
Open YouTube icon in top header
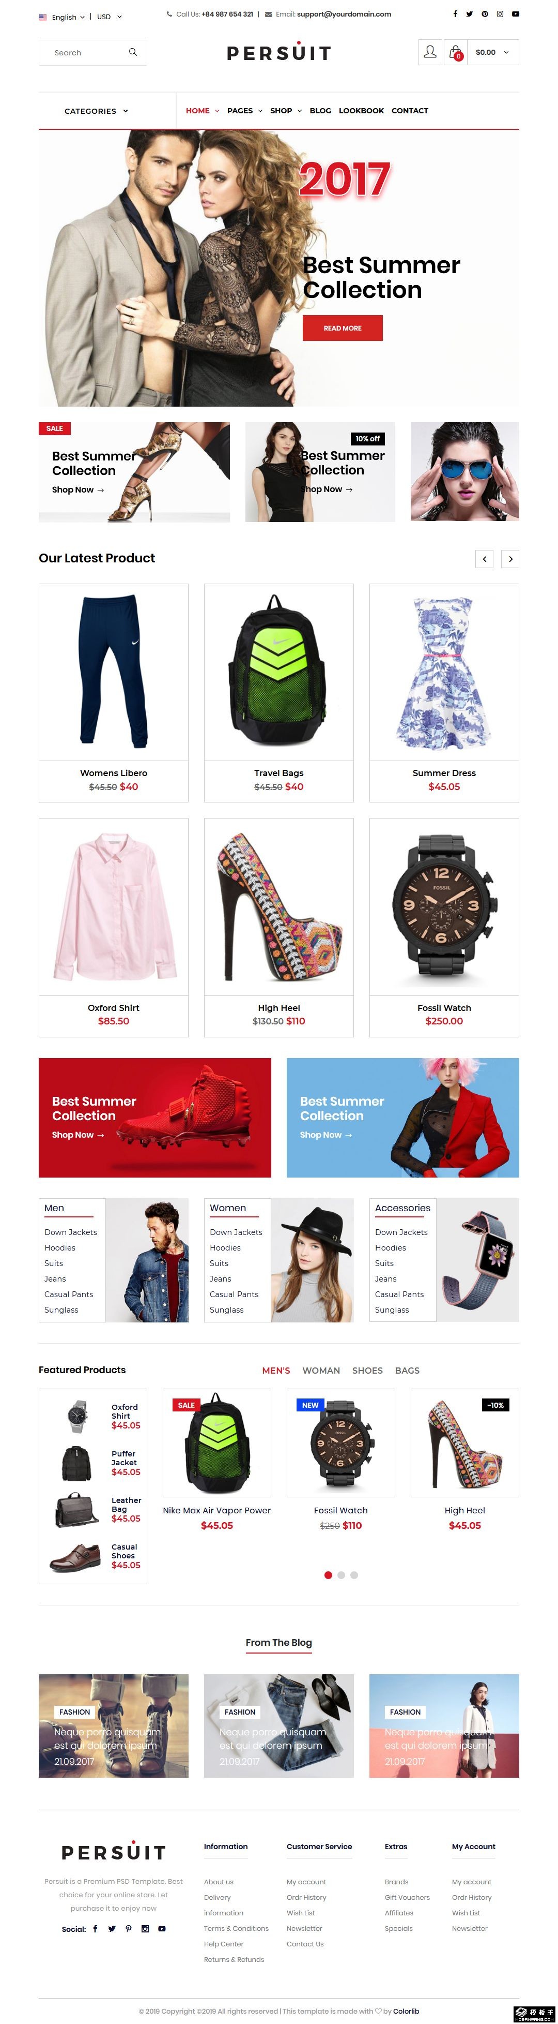(x=515, y=14)
